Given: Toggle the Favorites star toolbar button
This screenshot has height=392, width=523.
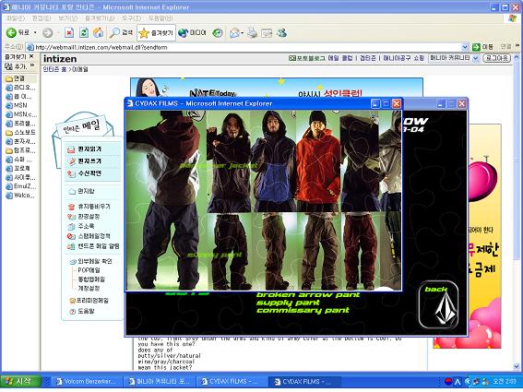Looking at the screenshot, I should pyautogui.click(x=156, y=32).
